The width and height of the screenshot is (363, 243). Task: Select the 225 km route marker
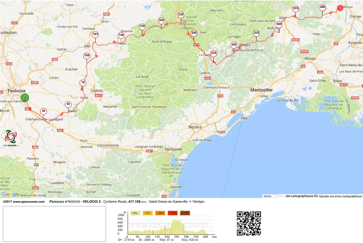(x=181, y=15)
